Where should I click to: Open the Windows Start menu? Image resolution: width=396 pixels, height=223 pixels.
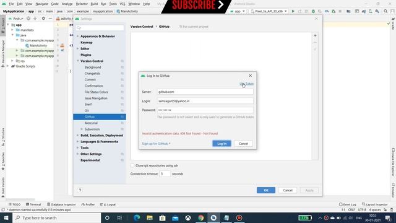(x=6, y=217)
